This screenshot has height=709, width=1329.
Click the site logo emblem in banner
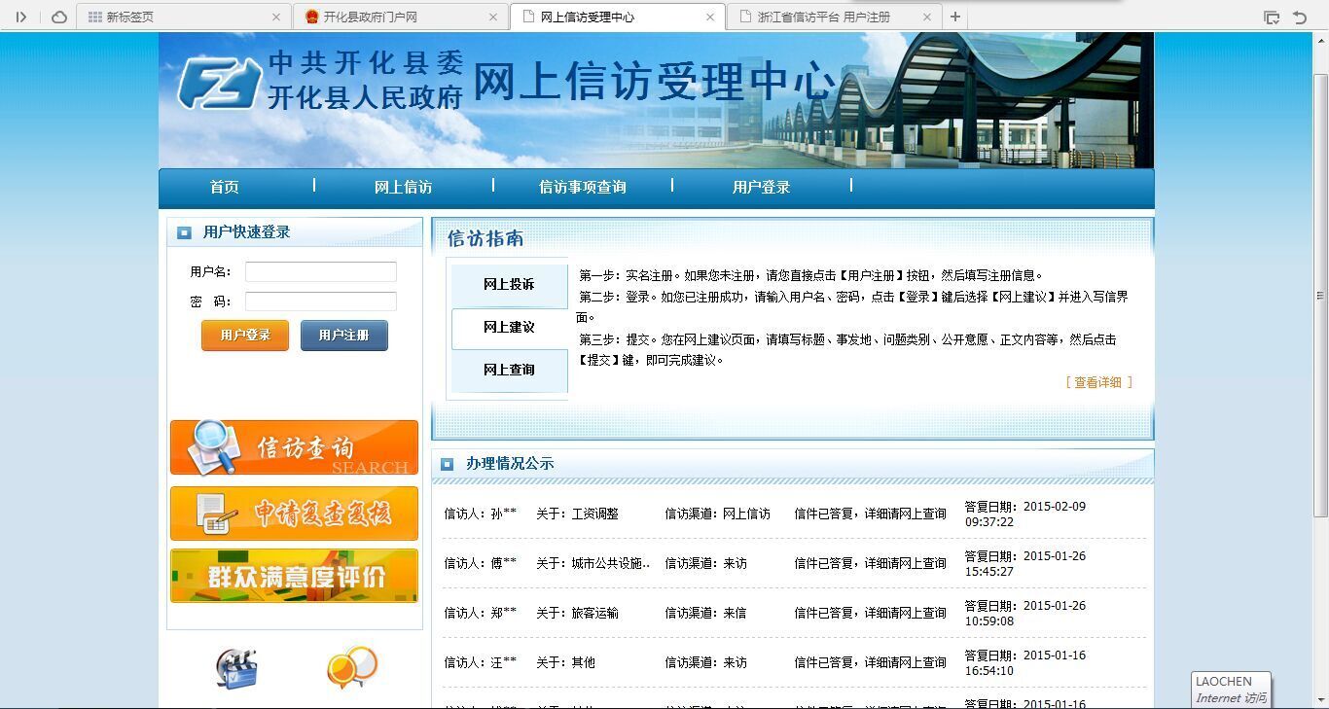pos(220,83)
